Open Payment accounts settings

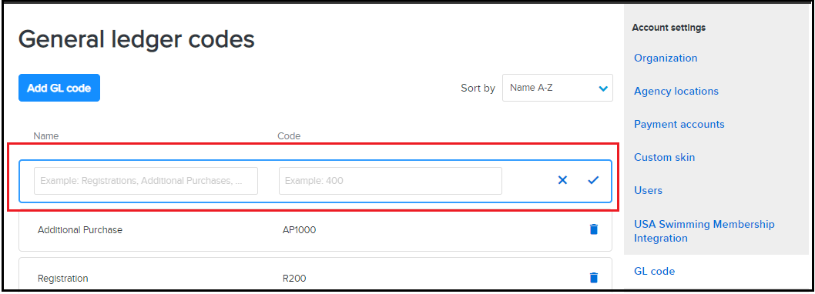click(x=679, y=124)
